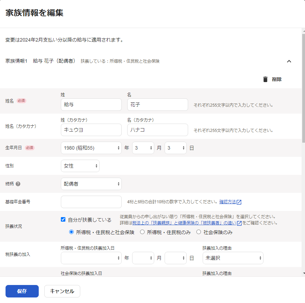The image size is (305, 303).
Task: Open the birth year dropdown 1980 (昭和55)
Action: pyautogui.click(x=91, y=148)
